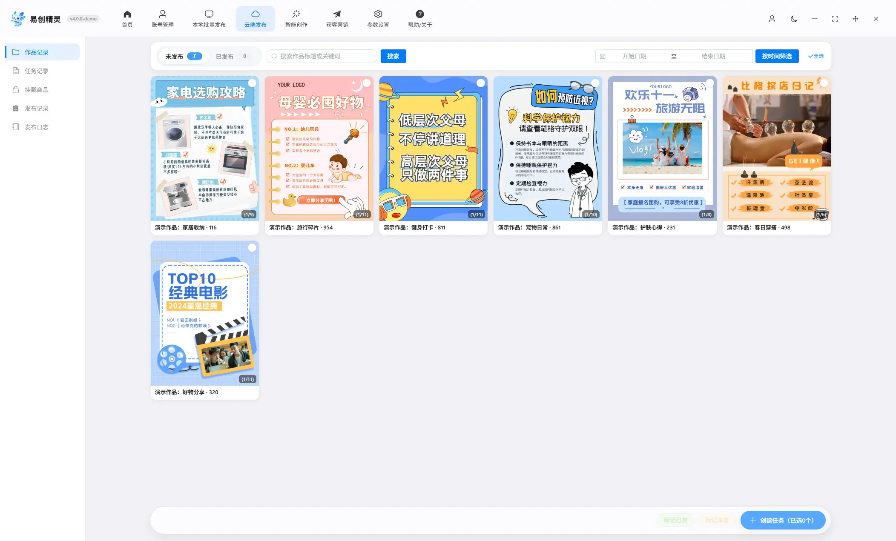
Task: Toggle dark mode moon icon
Action: click(794, 19)
